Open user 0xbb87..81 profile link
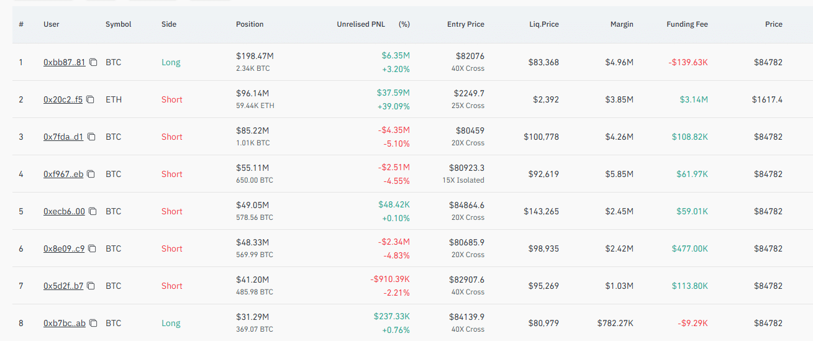Screen dimensions: 813x341 pos(65,62)
